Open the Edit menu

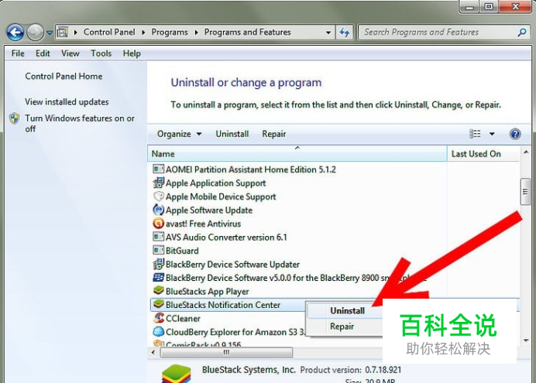[x=43, y=53]
